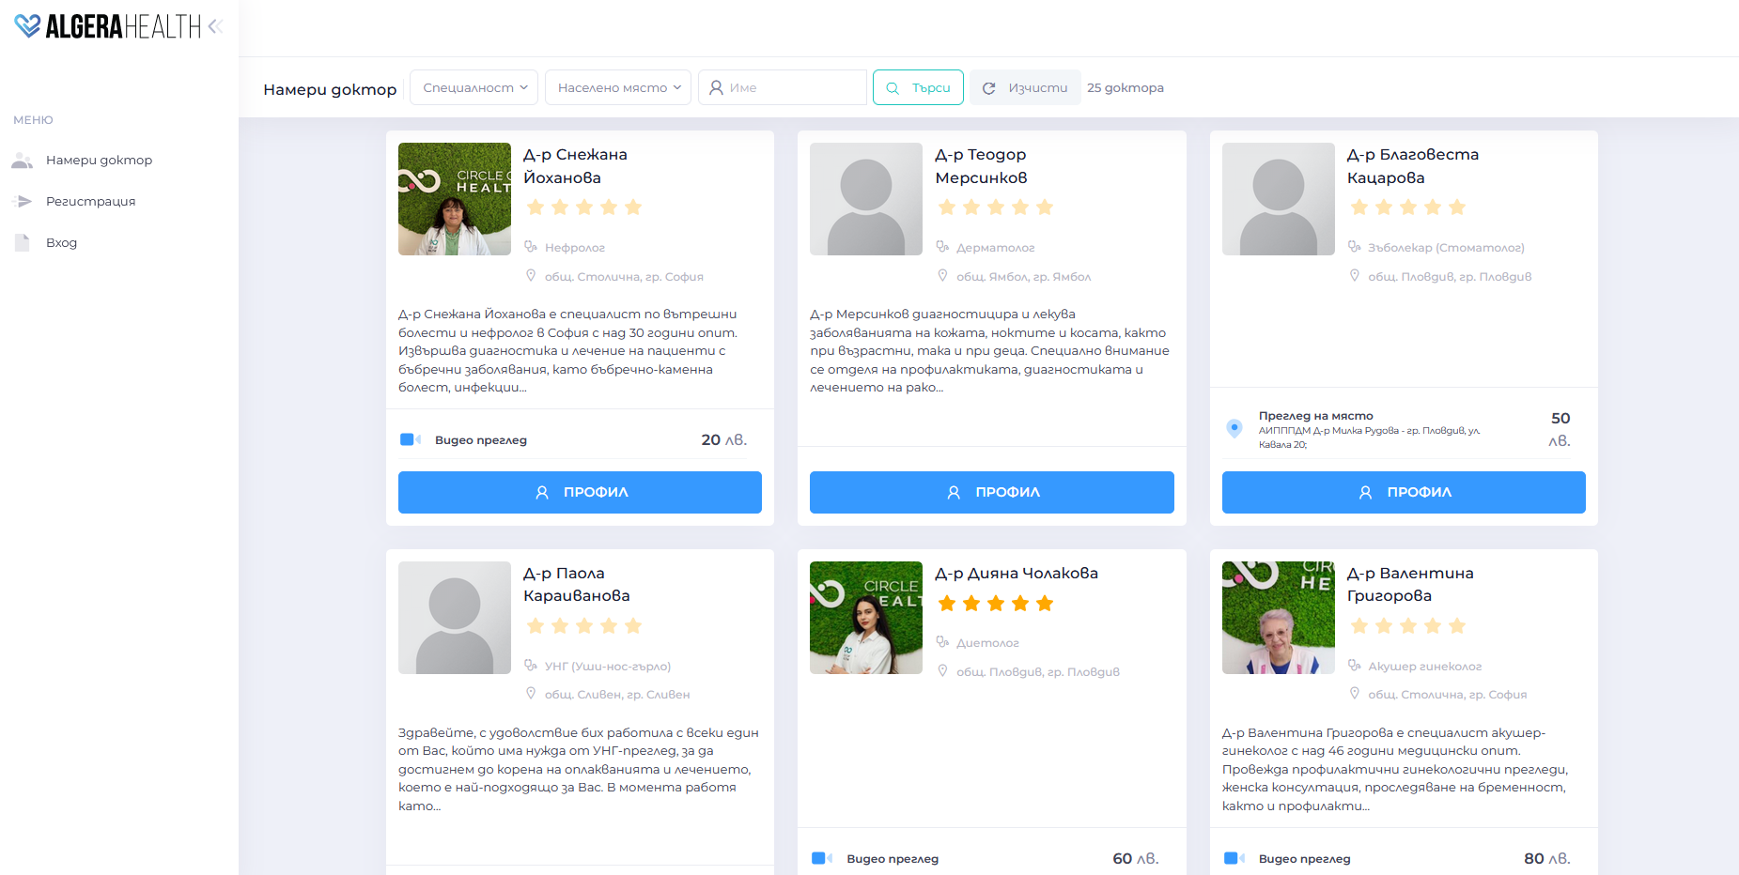The width and height of the screenshot is (1739, 875).
Task: Click video camera icon for 60 лв. преглед
Action: pos(822,858)
